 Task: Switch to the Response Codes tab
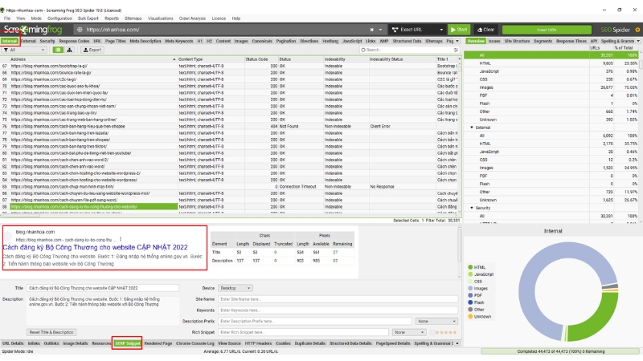tap(74, 41)
